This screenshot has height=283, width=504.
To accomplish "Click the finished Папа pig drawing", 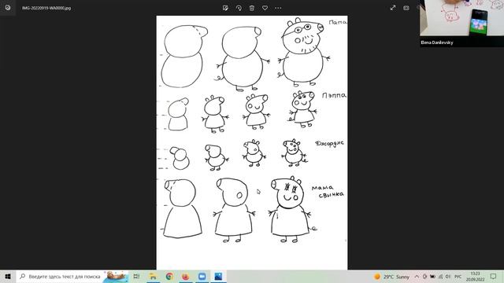I will coord(304,53).
